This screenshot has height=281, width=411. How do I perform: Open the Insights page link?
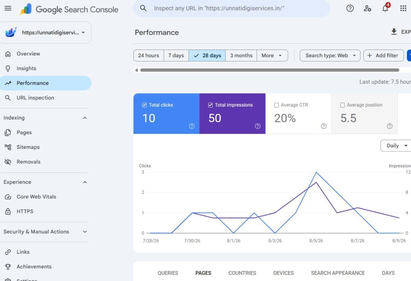(26, 69)
